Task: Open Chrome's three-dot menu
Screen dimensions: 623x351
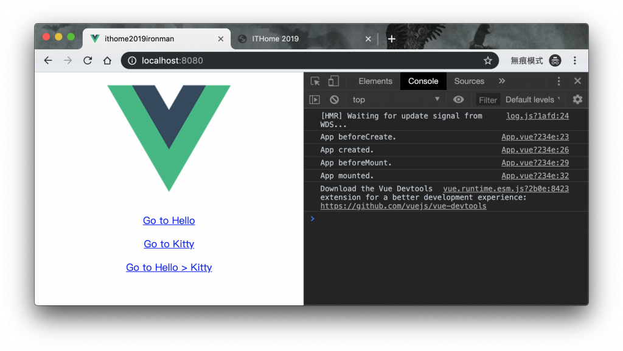Action: click(x=575, y=61)
